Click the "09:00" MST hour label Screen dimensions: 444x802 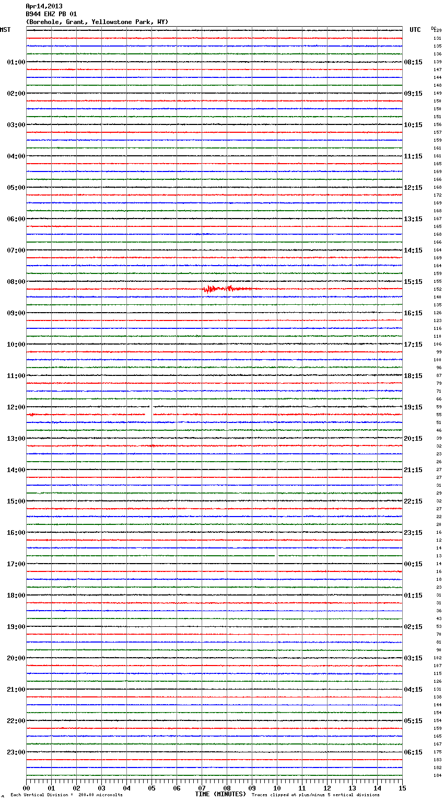click(x=16, y=313)
